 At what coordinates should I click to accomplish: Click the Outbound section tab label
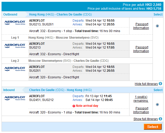(10, 14)
